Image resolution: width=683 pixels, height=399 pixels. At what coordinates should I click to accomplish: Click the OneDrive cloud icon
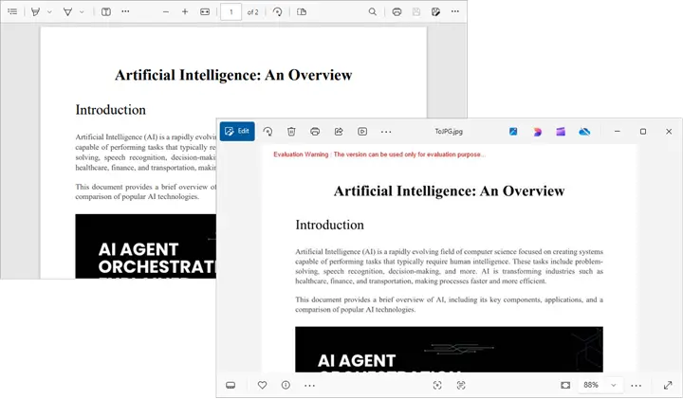[x=584, y=132]
